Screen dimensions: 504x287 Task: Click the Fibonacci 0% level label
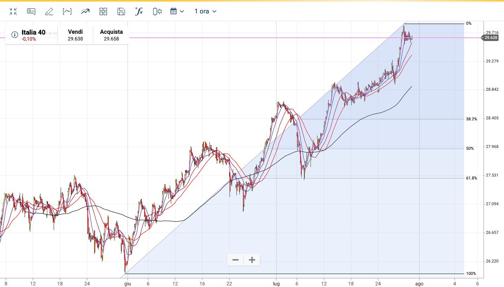[x=469, y=24]
